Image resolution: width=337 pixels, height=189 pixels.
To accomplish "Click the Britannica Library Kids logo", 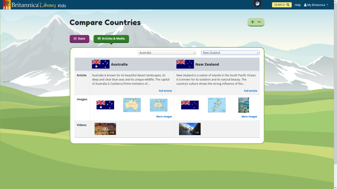I will [x=34, y=5].
